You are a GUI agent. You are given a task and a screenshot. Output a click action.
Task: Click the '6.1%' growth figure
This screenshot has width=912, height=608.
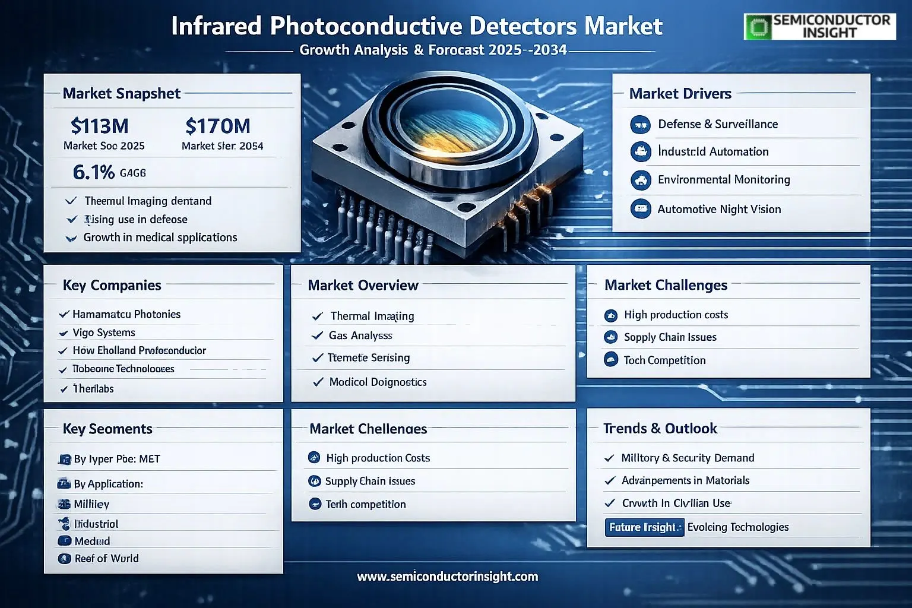point(93,172)
